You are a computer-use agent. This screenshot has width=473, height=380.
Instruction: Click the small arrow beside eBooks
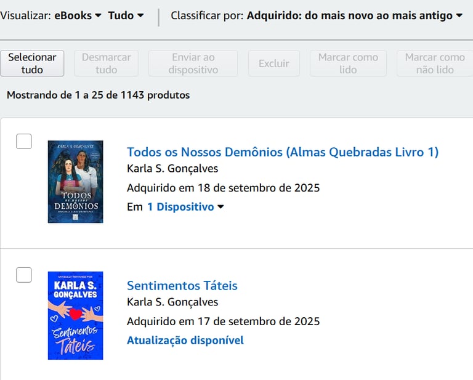[x=98, y=15]
